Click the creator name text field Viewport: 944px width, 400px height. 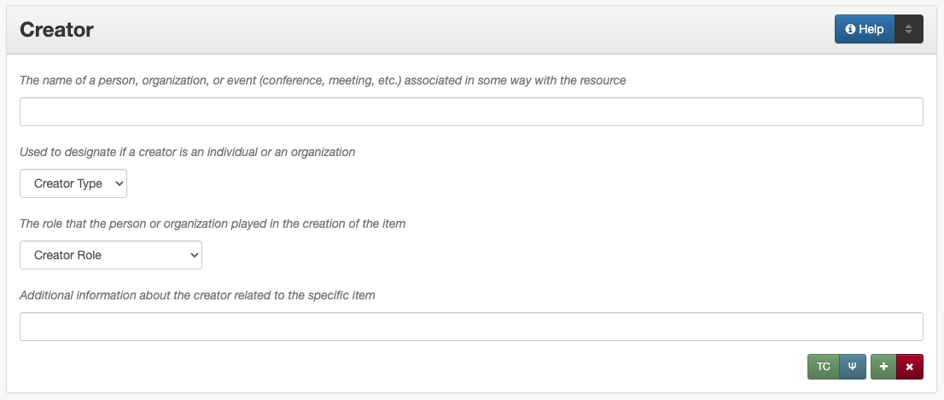point(471,112)
